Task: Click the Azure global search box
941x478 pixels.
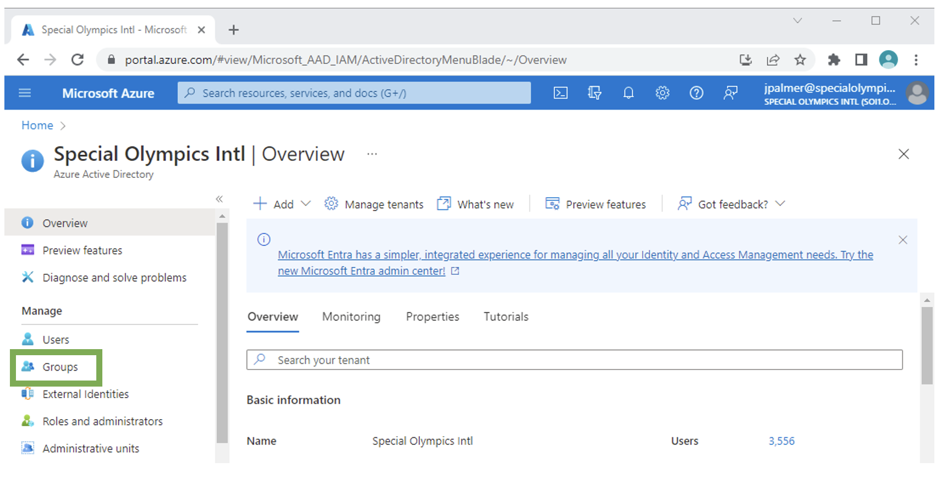Action: pos(354,93)
